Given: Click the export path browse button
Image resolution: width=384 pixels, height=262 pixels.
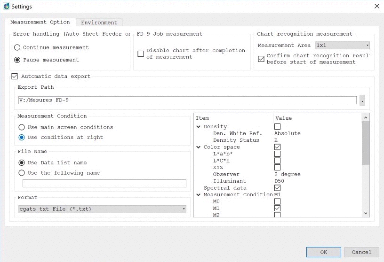Looking at the screenshot, I should pos(362,100).
